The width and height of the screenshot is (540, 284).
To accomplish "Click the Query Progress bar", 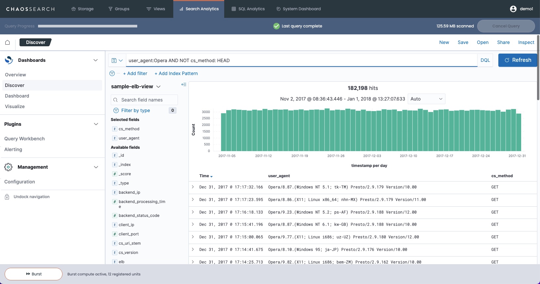I will coord(87,26).
